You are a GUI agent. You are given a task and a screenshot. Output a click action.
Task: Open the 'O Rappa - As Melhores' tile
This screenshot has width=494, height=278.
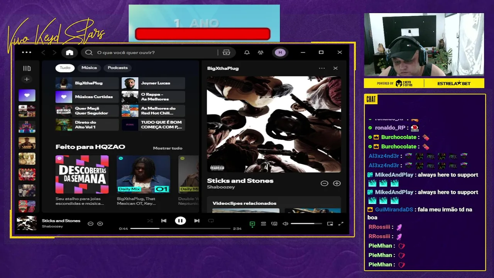pyautogui.click(x=153, y=97)
